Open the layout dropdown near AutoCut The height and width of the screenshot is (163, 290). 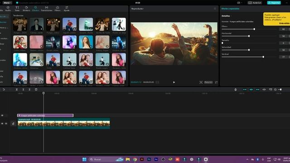[240, 3]
